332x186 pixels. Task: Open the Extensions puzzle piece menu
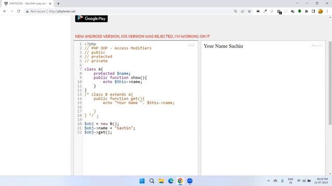tap(307, 11)
